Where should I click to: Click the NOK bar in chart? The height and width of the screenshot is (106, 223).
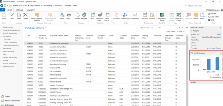[x=217, y=64]
